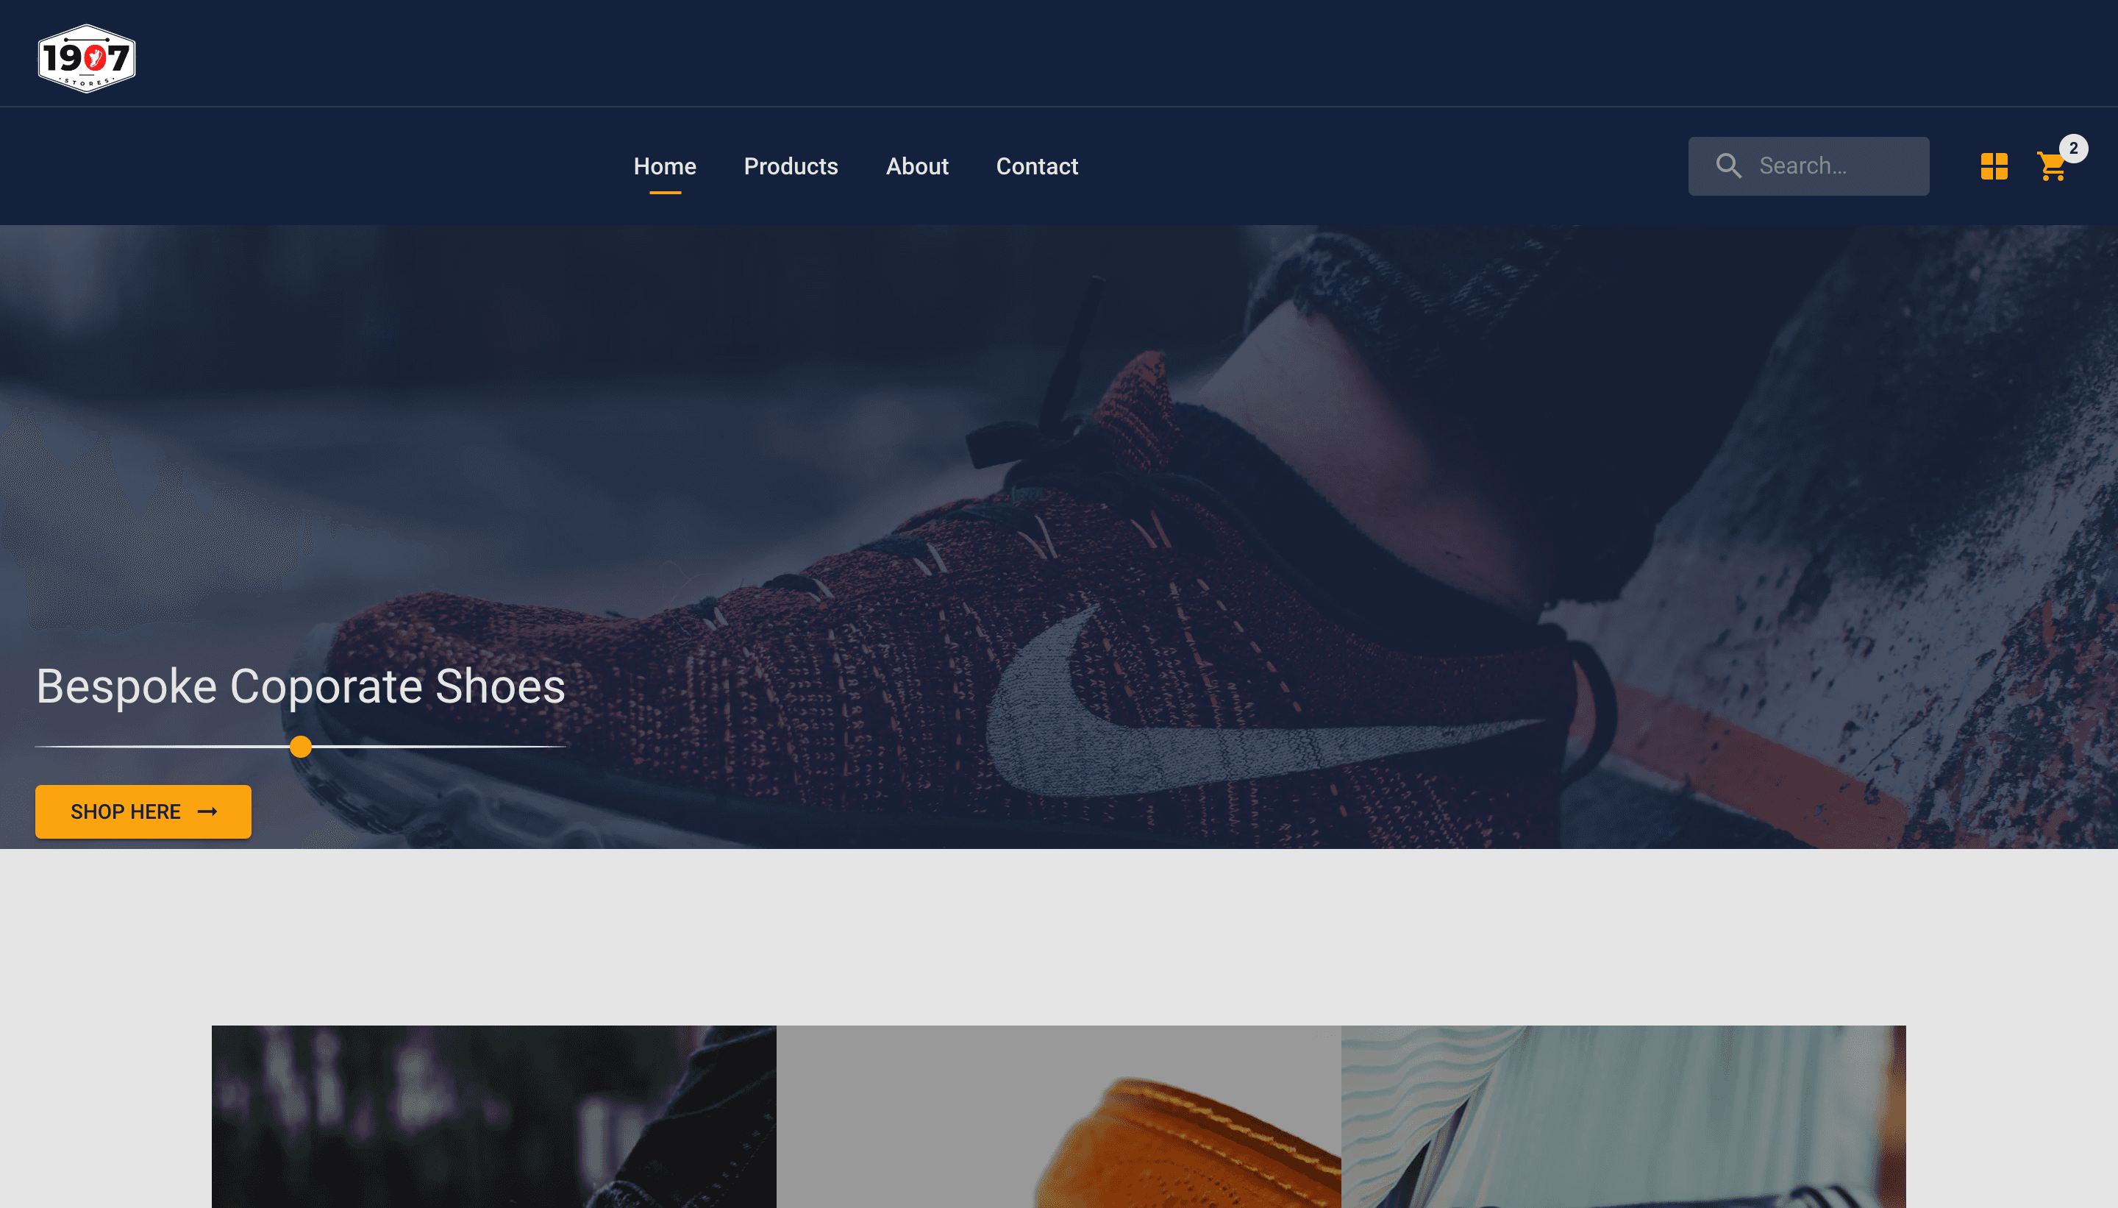Click the 1907 brand logo icon

86,58
